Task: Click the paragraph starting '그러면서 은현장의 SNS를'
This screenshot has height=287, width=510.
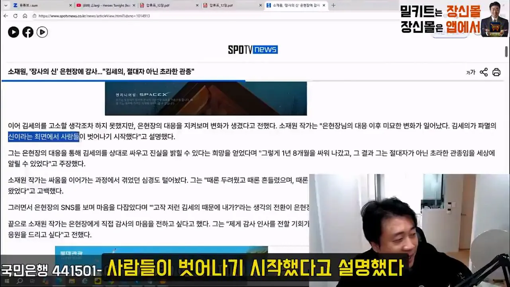Action: click(x=159, y=207)
